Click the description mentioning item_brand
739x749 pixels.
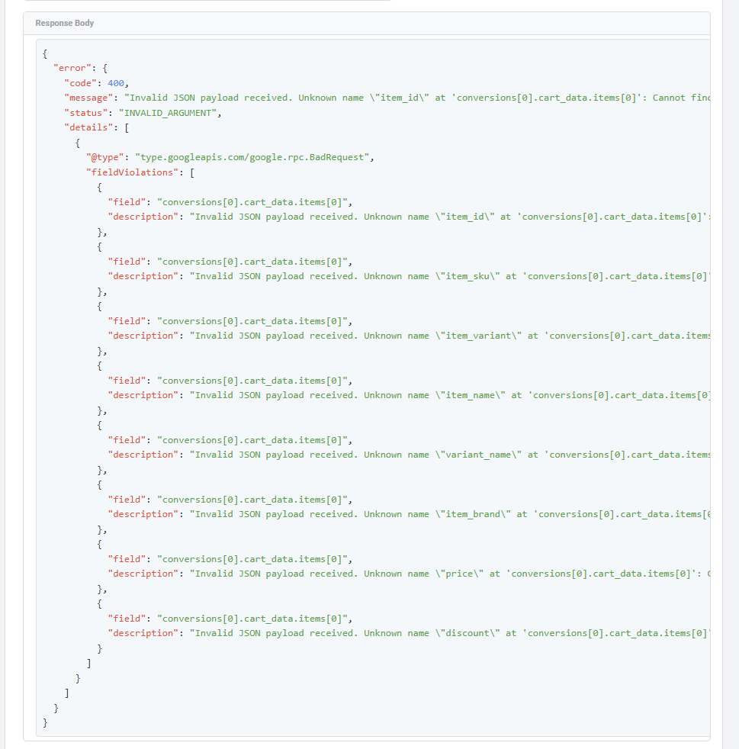pos(449,514)
